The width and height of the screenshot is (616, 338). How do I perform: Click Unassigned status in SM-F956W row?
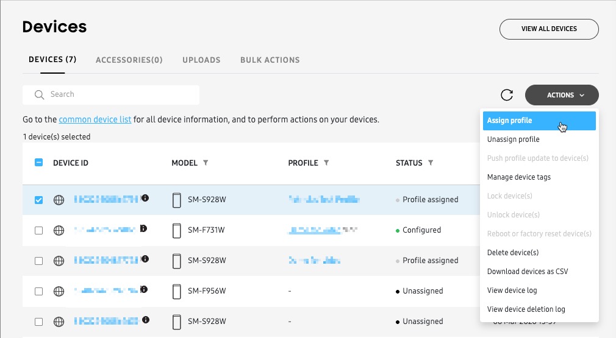point(423,291)
